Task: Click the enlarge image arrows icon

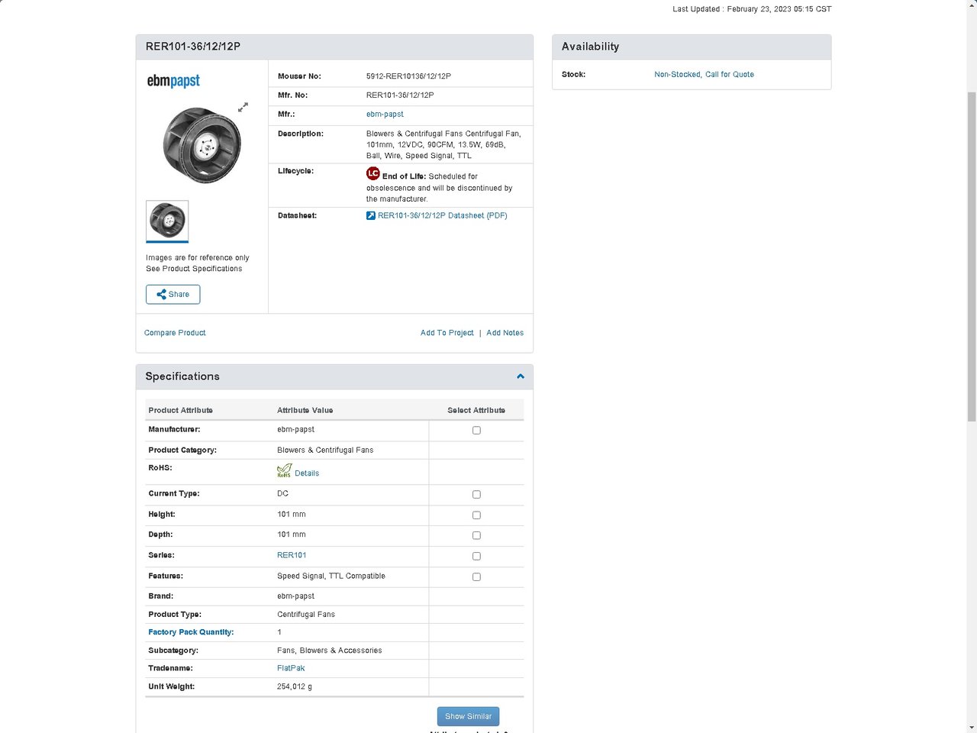Action: click(x=243, y=107)
